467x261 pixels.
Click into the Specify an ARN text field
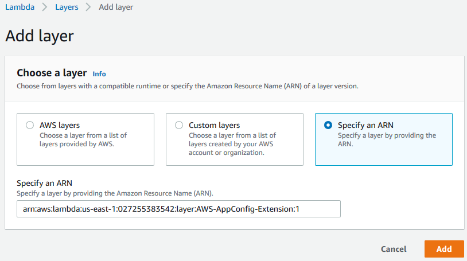pos(178,209)
